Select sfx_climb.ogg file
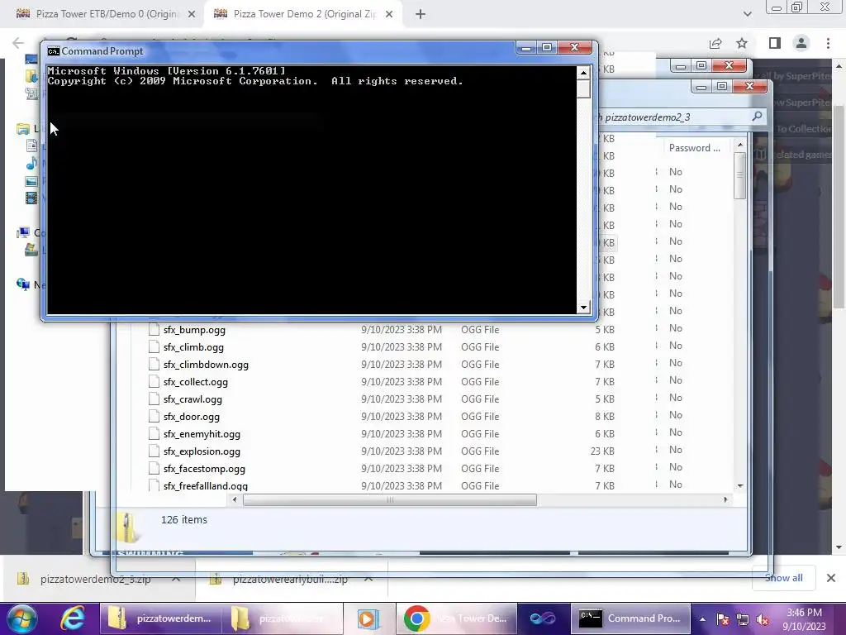 [193, 347]
